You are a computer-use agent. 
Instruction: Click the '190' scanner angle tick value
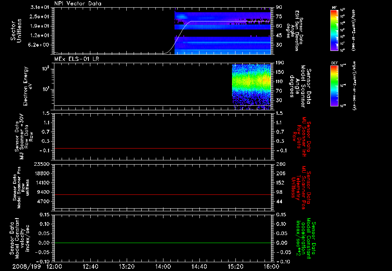(280, 63)
